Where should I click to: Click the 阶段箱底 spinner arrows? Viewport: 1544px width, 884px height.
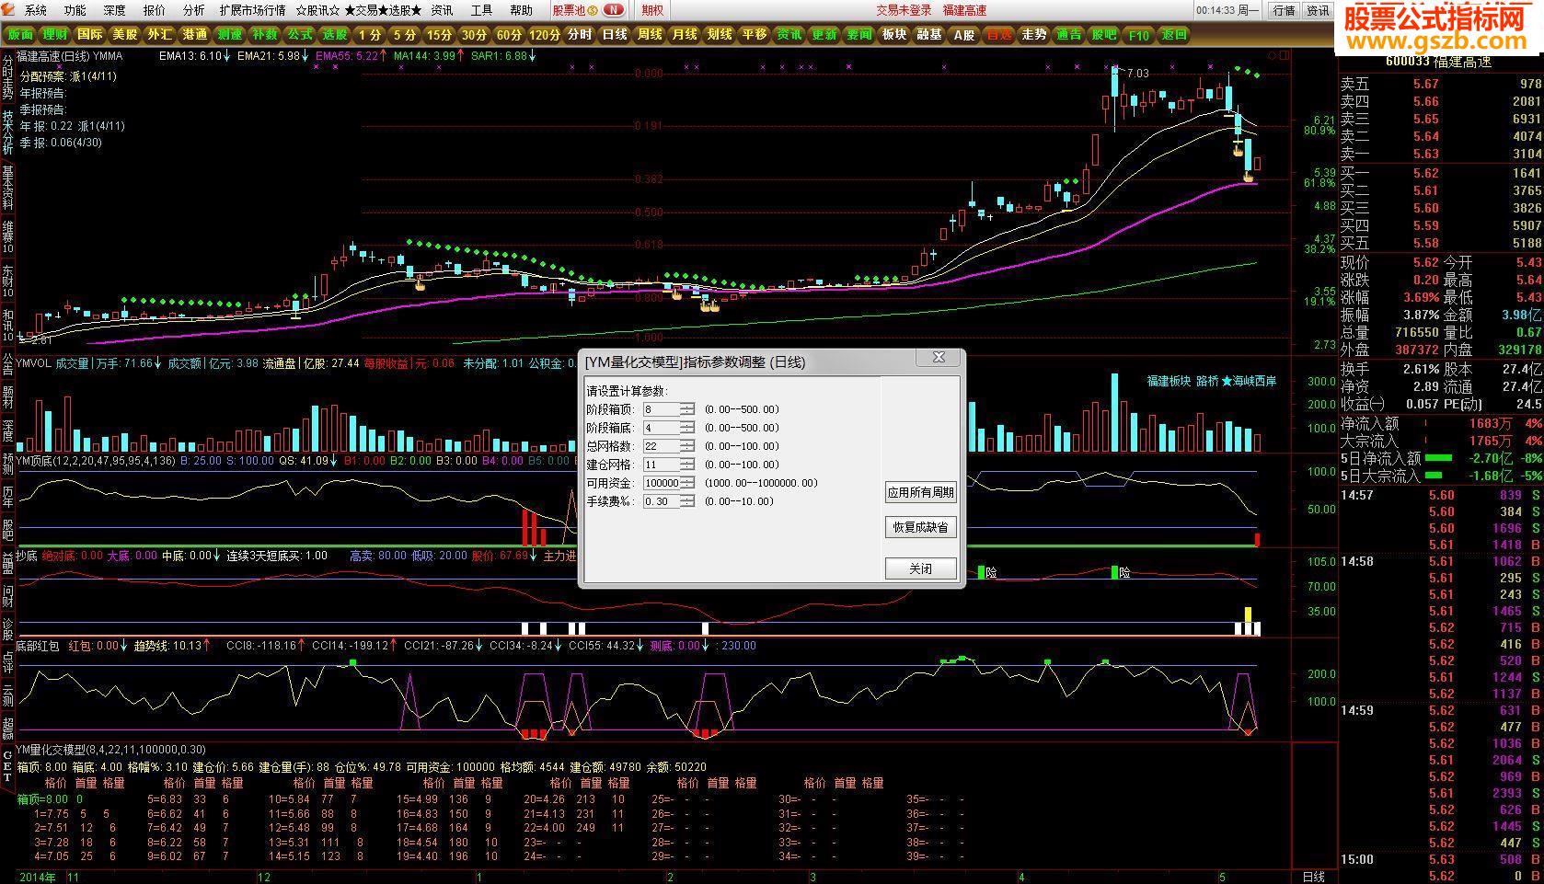pyautogui.click(x=687, y=428)
